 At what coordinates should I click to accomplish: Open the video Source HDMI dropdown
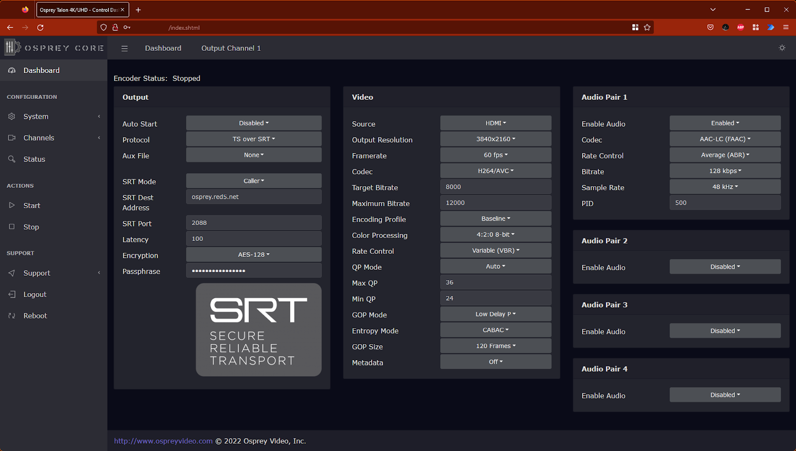pyautogui.click(x=496, y=123)
